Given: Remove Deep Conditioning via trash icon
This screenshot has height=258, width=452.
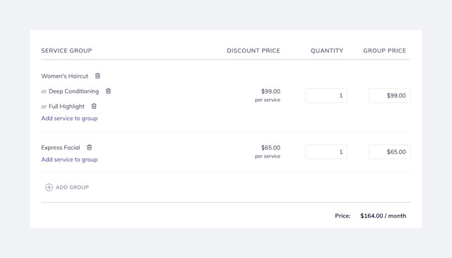Looking at the screenshot, I should [x=108, y=91].
